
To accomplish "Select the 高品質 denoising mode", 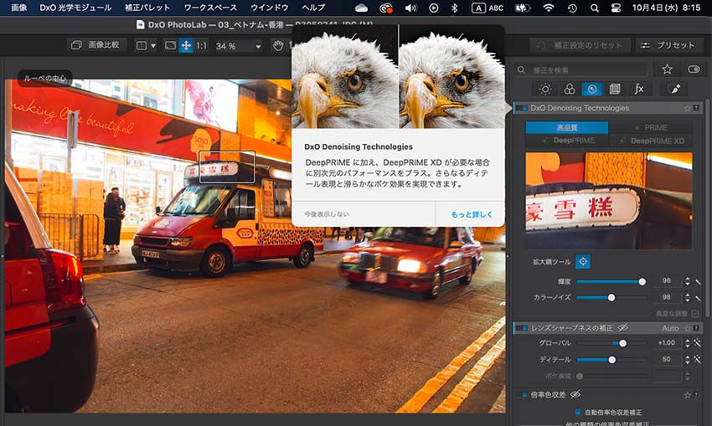I will pos(566,128).
